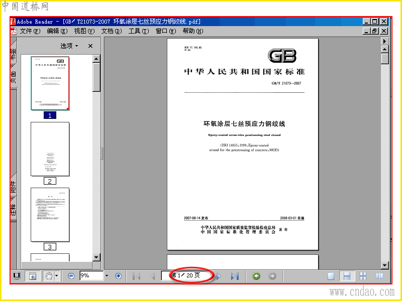
Task: Open the zoom percentage dropdown arrow
Action: (107, 276)
